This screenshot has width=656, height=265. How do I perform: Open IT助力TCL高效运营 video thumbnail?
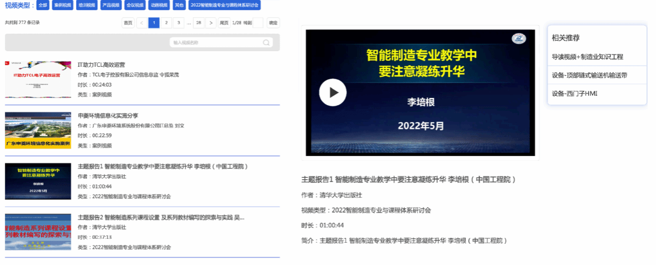click(38, 79)
